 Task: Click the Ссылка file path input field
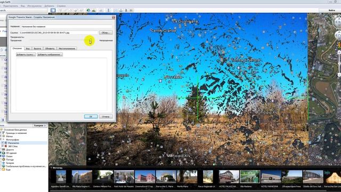59,33
